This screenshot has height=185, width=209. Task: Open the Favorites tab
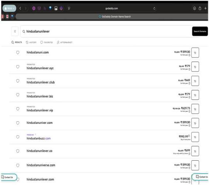click(x=47, y=42)
